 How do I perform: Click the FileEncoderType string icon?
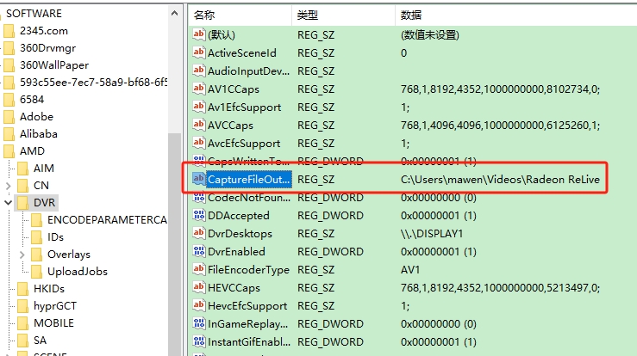pos(198,269)
